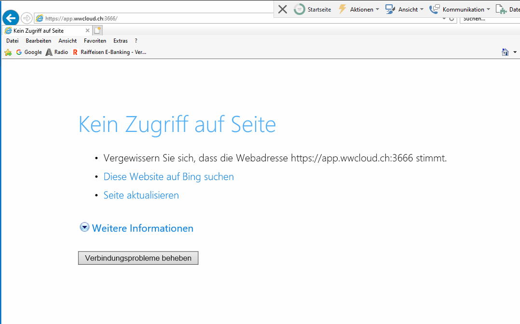
Task: Click the 'Vergewissern Sie sich' webadresse text
Action: click(275, 158)
